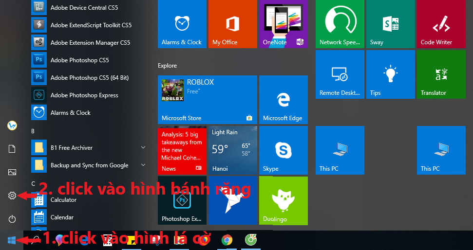Launch Google Chrome from the taskbar
Viewport: 473px width, 250px height.
click(x=227, y=240)
